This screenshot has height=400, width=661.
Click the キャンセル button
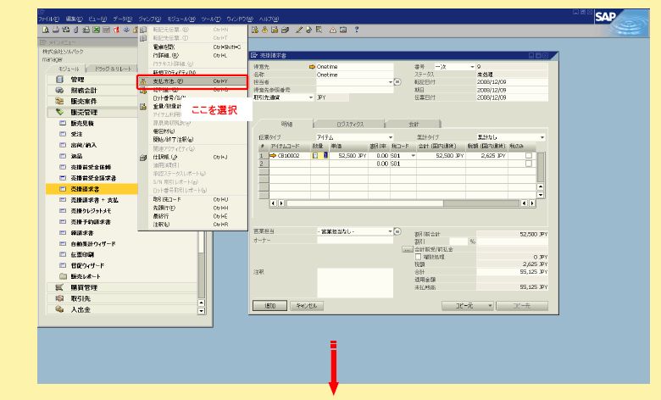pyautogui.click(x=307, y=306)
